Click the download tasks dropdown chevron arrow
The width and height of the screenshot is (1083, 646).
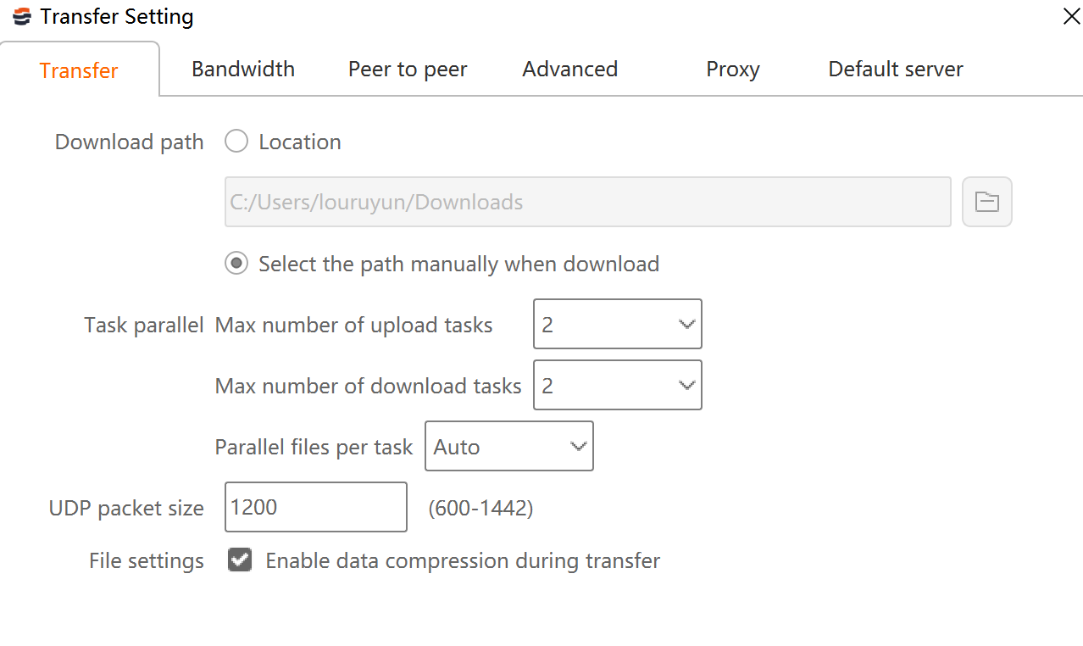click(x=687, y=386)
